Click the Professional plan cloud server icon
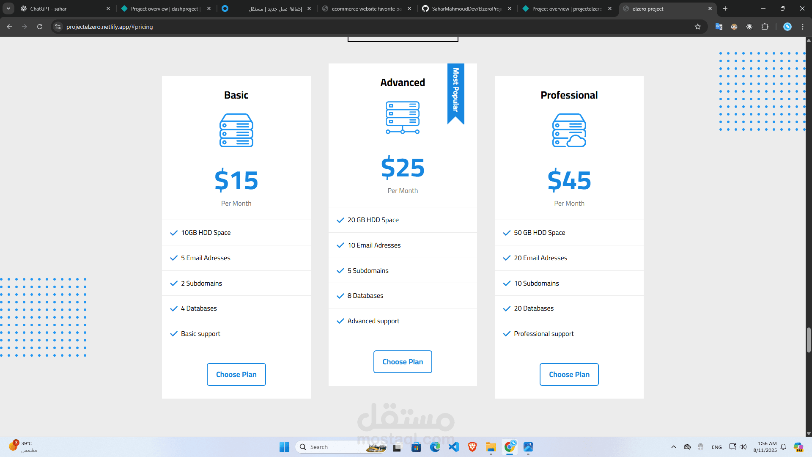The width and height of the screenshot is (812, 457). (569, 130)
